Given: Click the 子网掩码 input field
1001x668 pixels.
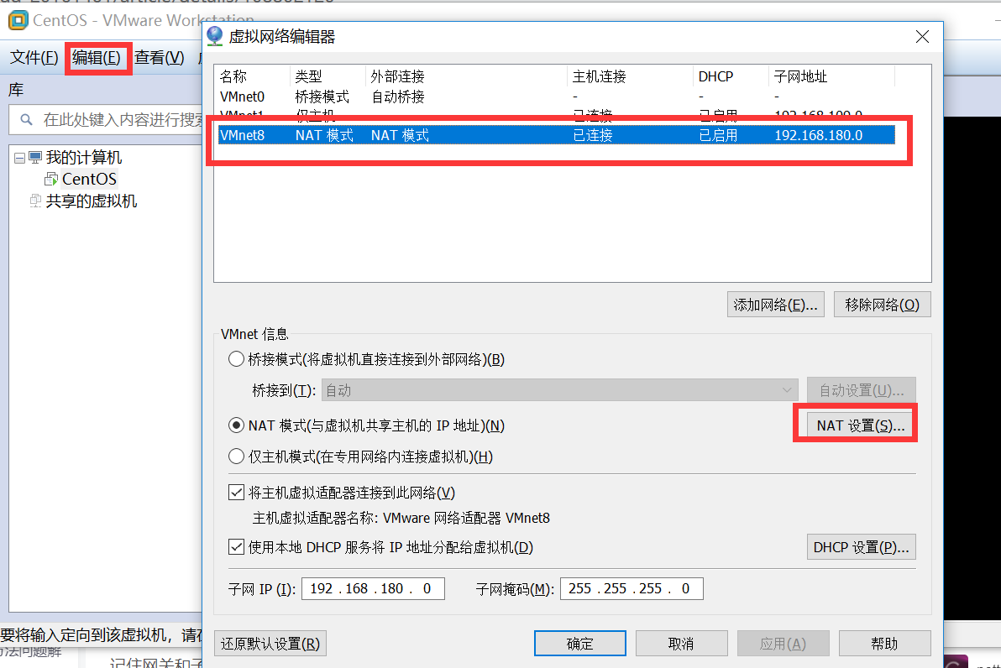Looking at the screenshot, I should tap(632, 589).
